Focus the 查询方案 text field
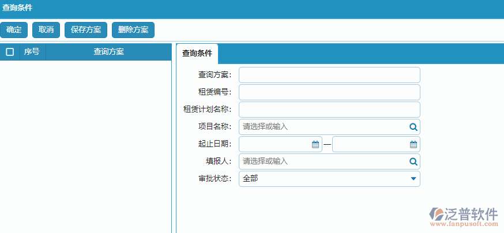 click(x=329, y=75)
